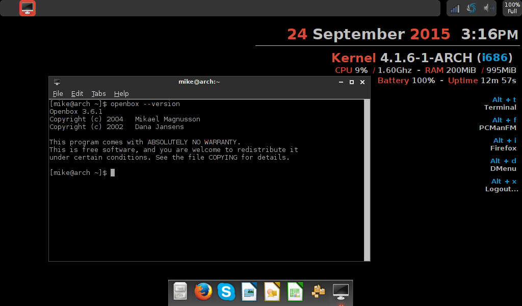
Task: Open LibreOffice Draw from the dock
Action: [272, 292]
